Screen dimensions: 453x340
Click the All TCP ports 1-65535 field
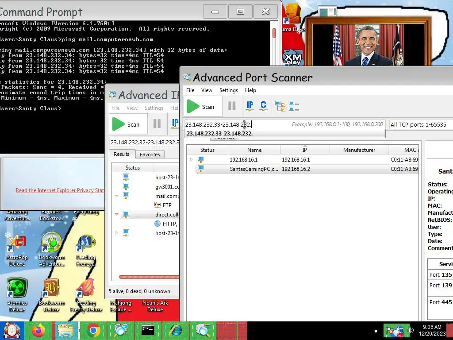tap(421, 124)
